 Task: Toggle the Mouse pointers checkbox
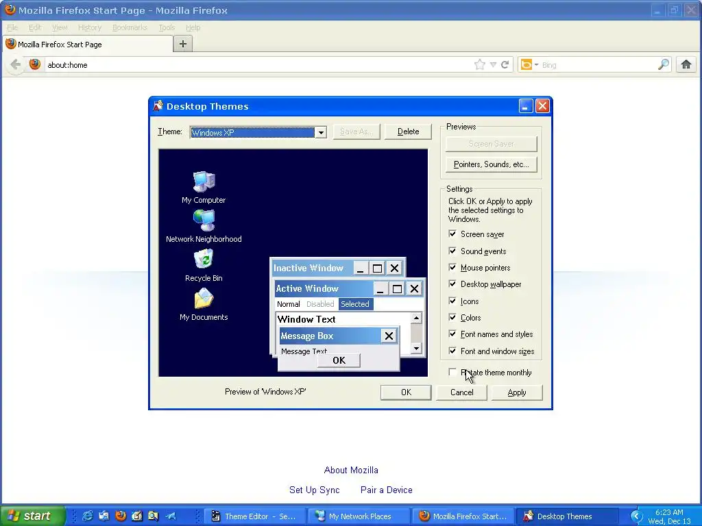coord(452,268)
